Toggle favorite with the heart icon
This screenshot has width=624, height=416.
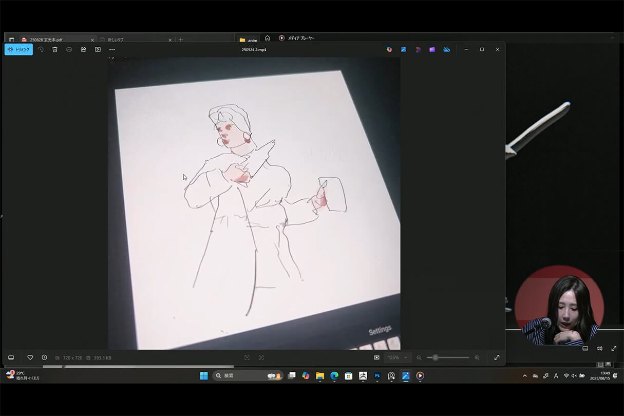[x=30, y=357]
